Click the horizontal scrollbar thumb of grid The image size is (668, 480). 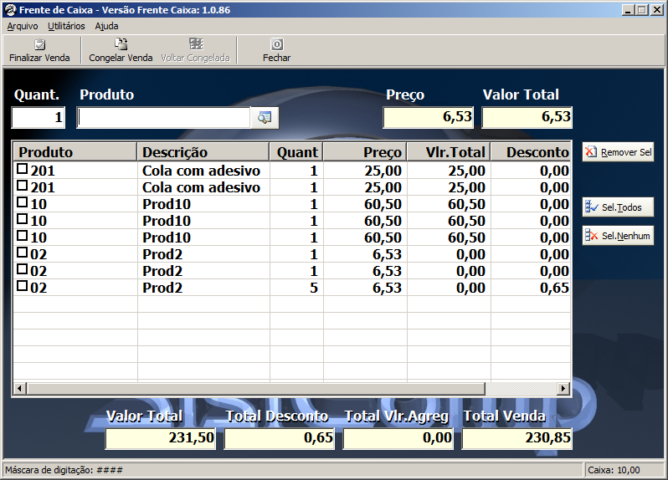(255, 388)
